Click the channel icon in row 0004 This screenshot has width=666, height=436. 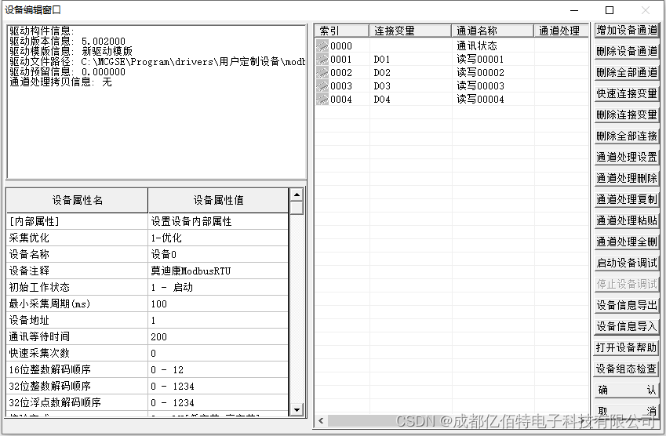[x=322, y=100]
